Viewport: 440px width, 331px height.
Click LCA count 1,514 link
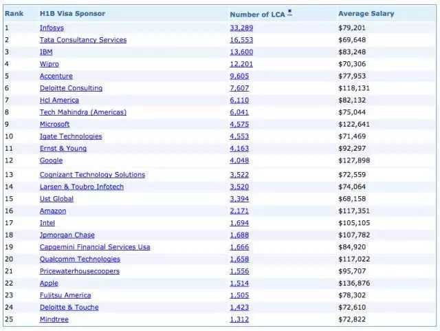point(239,284)
